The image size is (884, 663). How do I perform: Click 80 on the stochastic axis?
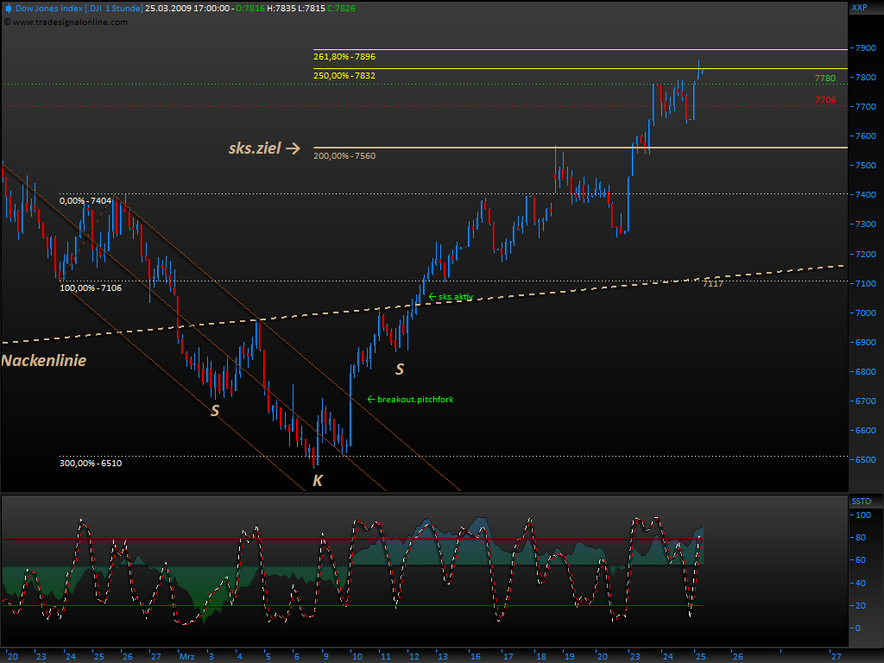point(861,537)
